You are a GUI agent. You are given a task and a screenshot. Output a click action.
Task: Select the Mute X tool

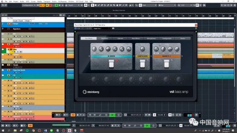(x=111, y=5)
